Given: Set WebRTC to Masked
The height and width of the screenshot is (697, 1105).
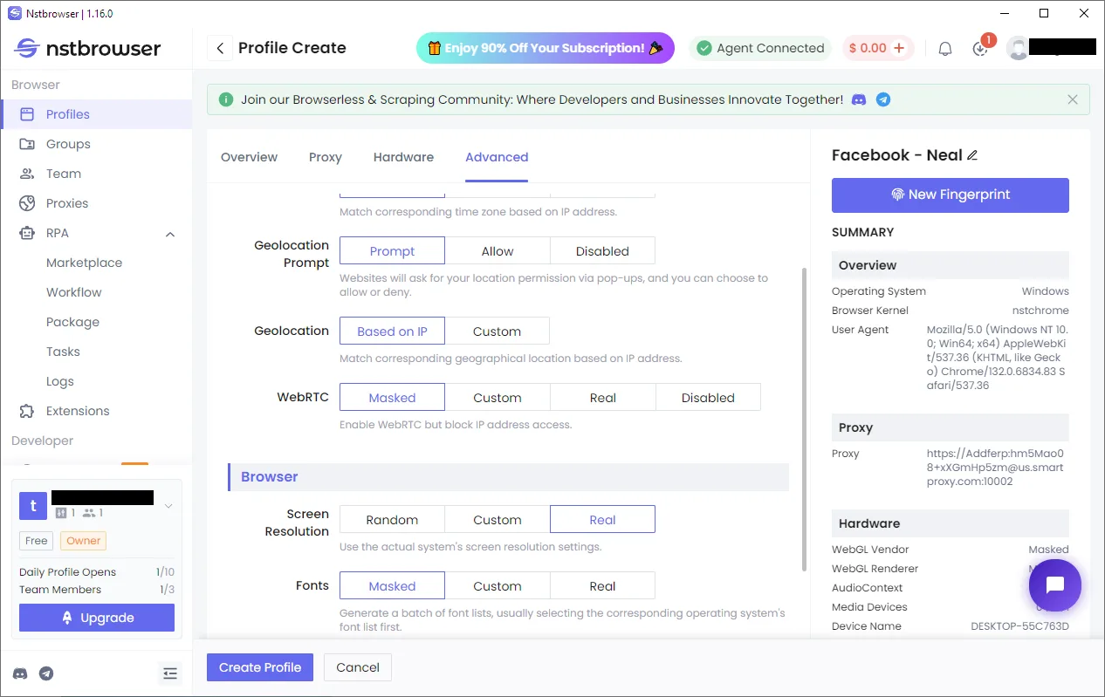Looking at the screenshot, I should [x=392, y=398].
